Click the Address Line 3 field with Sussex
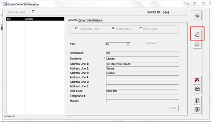Image resolution: width=212 pixels, height=122 pixels. tap(142, 73)
